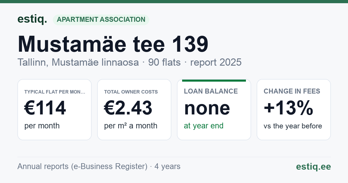The height and width of the screenshot is (183, 348).
Task: Click the Mustamäe tee 139 heading
Action: click(x=113, y=44)
